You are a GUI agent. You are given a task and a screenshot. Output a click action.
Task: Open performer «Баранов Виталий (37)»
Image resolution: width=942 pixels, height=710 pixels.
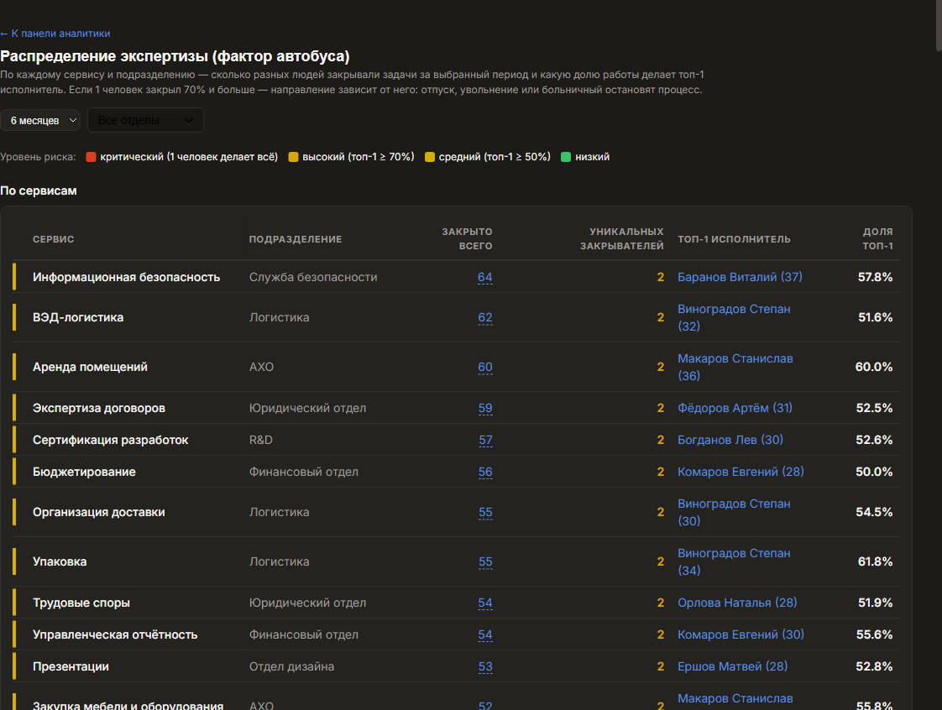click(x=741, y=277)
